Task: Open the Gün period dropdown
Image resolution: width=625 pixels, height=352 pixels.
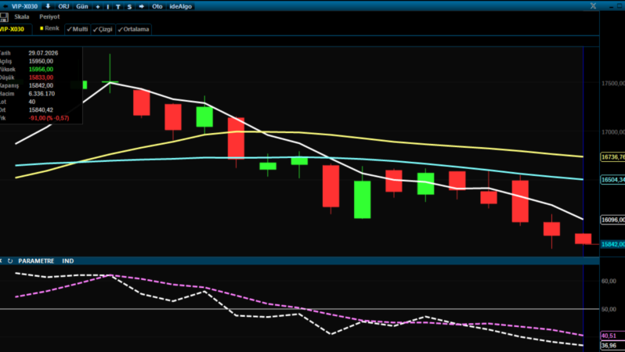Action: click(x=82, y=6)
